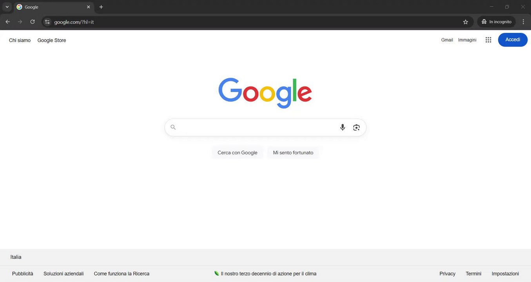Click the magnifying glass in search box
This screenshot has width=531, height=282.
(x=173, y=127)
